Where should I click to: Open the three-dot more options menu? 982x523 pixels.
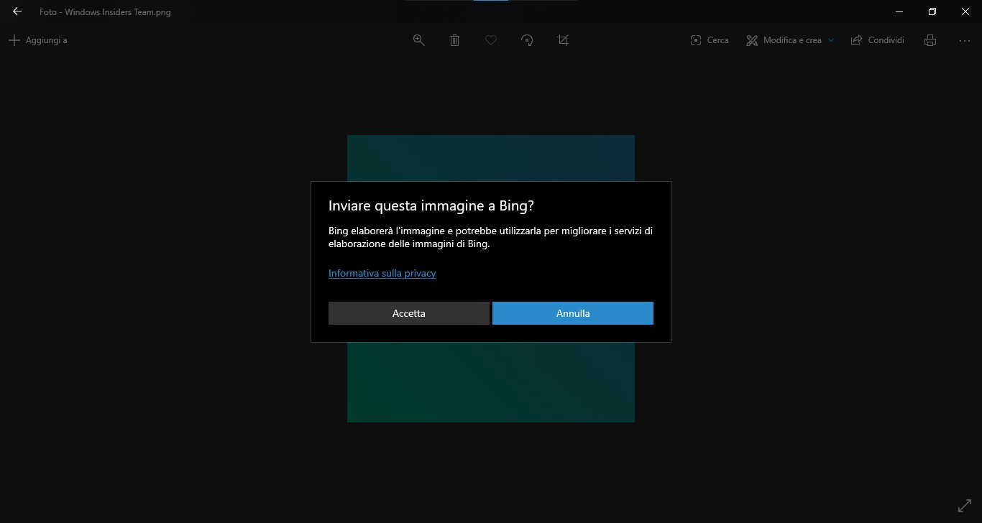[965, 40]
